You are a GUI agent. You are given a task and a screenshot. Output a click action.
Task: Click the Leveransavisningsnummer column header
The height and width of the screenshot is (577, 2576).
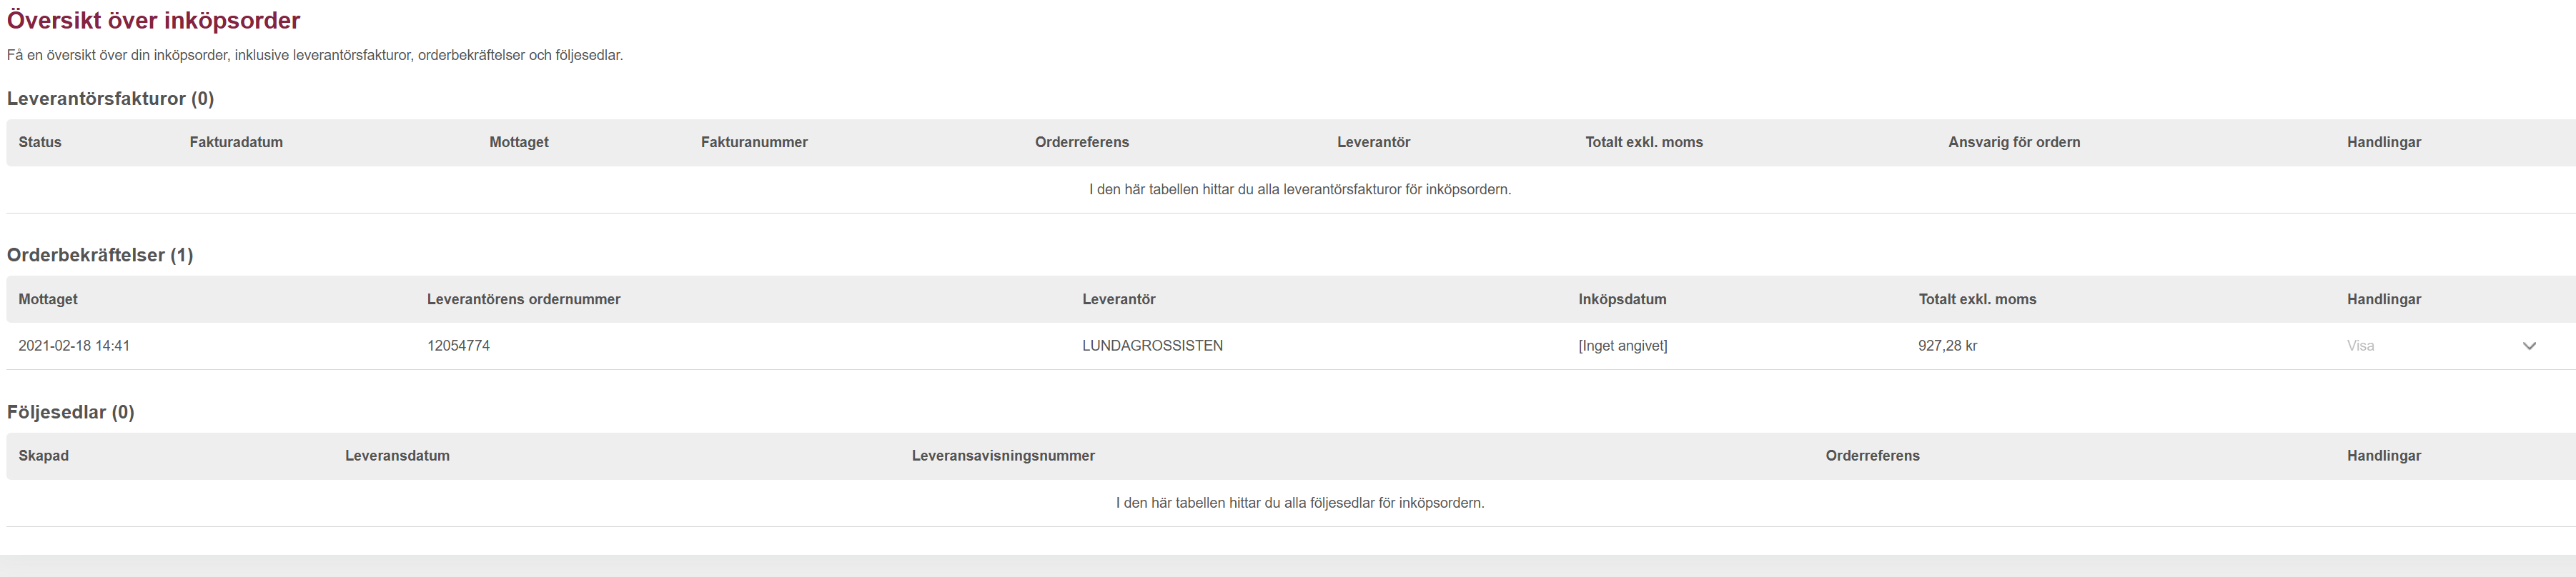(1003, 456)
